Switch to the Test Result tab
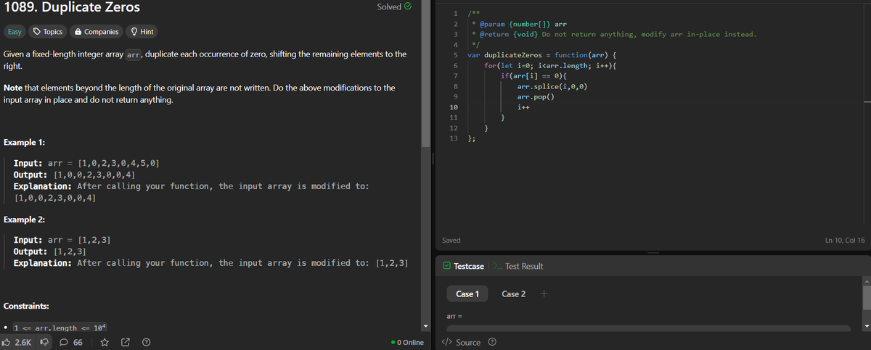 518,266
